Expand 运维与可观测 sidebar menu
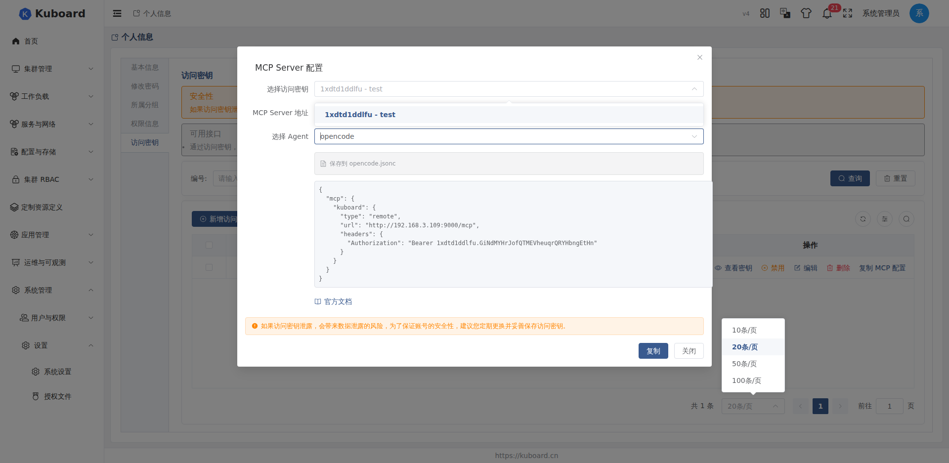This screenshot has height=463, width=949. point(52,262)
